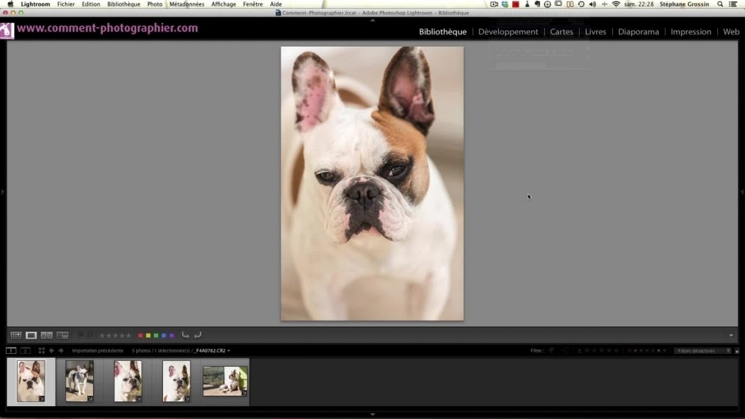Open the Cartes module
The image size is (745, 419).
coord(561,31)
